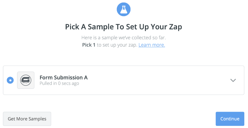
Task: Click the blue Continue button
Action: pos(230,119)
